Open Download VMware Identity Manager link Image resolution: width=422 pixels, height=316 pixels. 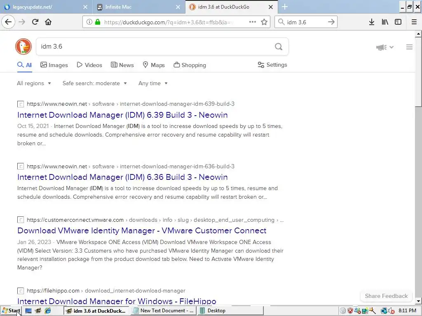pos(142,230)
